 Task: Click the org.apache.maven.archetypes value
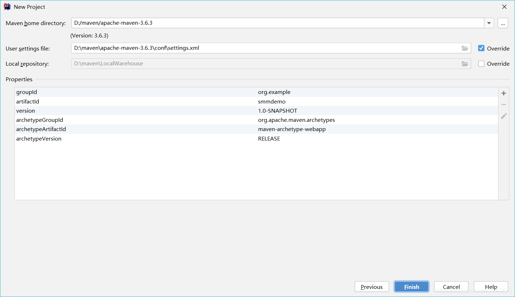point(297,120)
